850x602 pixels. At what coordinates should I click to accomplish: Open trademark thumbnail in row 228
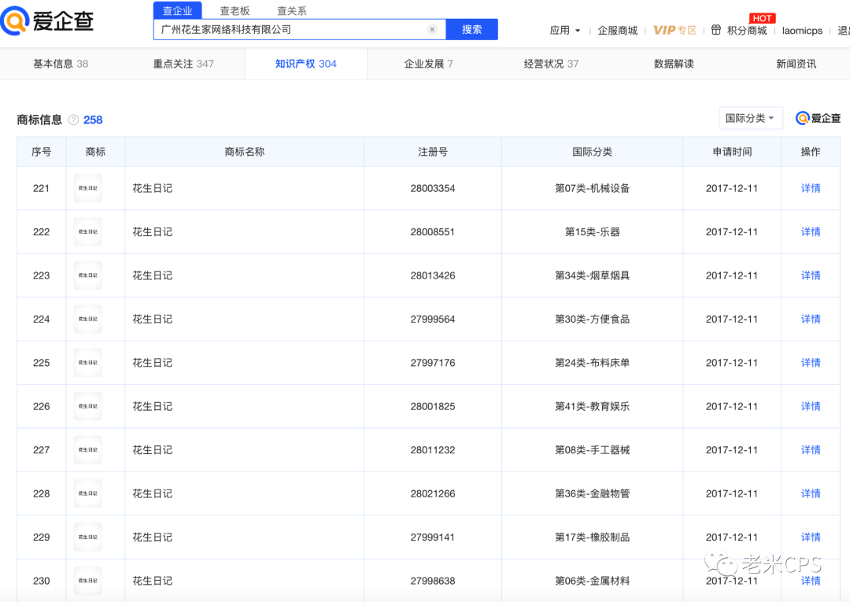(x=88, y=493)
